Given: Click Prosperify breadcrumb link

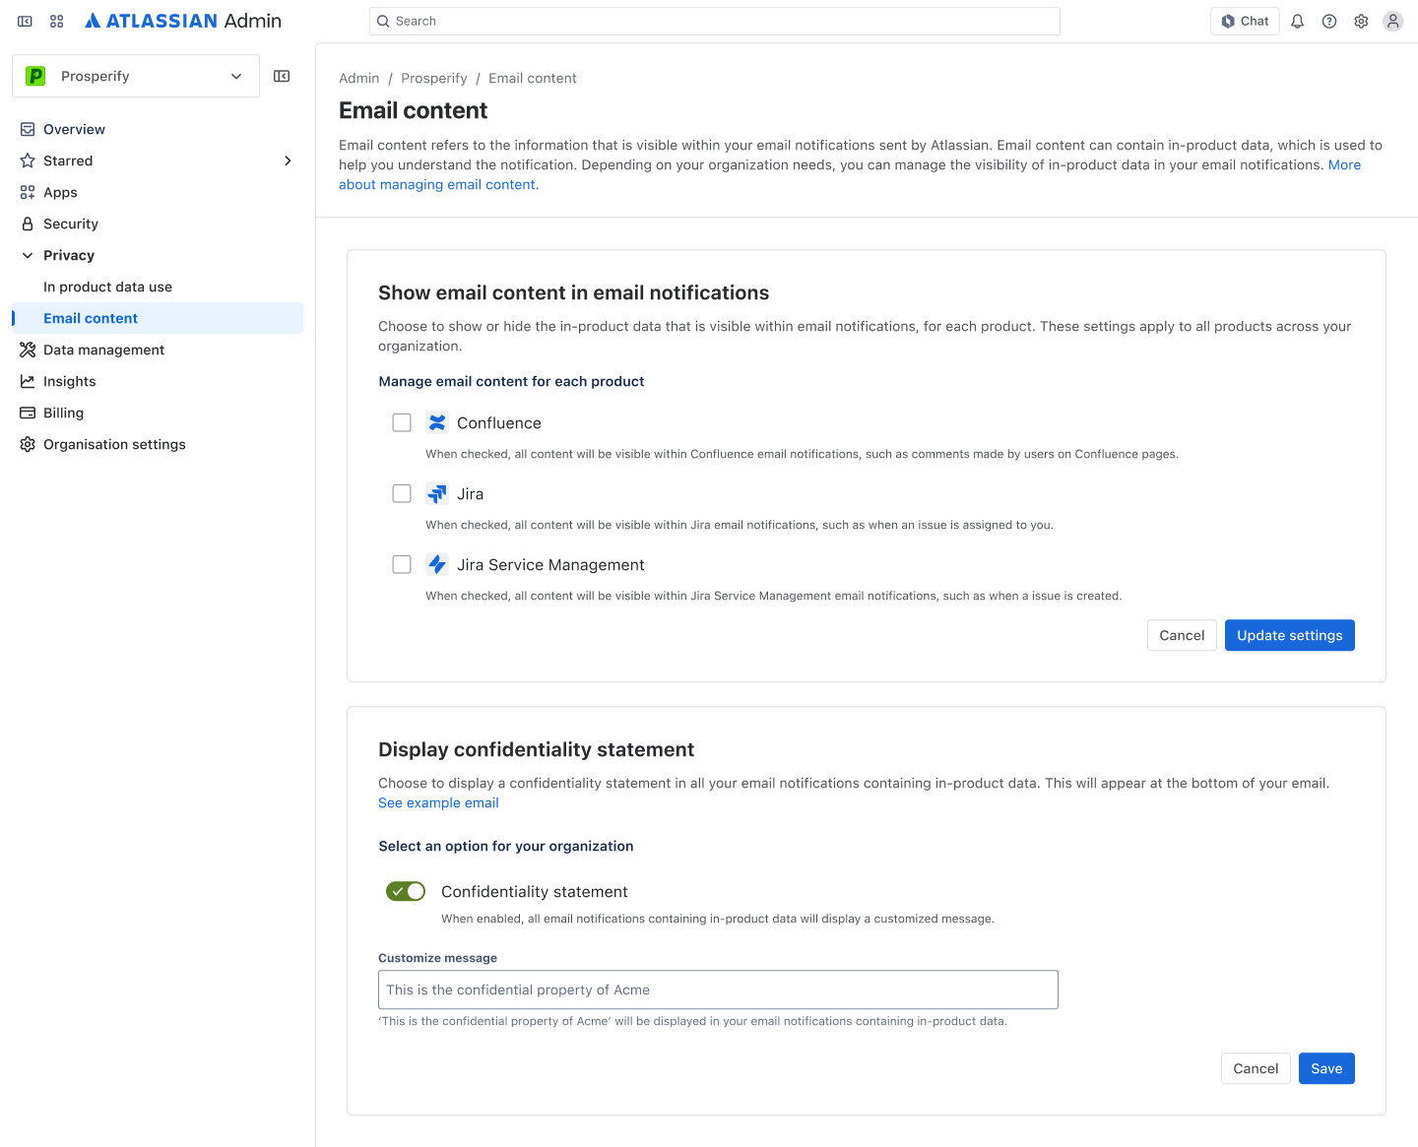Looking at the screenshot, I should point(434,78).
